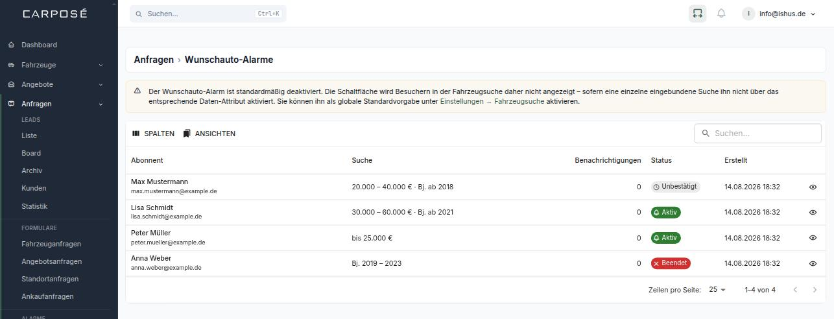Click the warning triangle in the notice
834x319 pixels.
tap(137, 91)
